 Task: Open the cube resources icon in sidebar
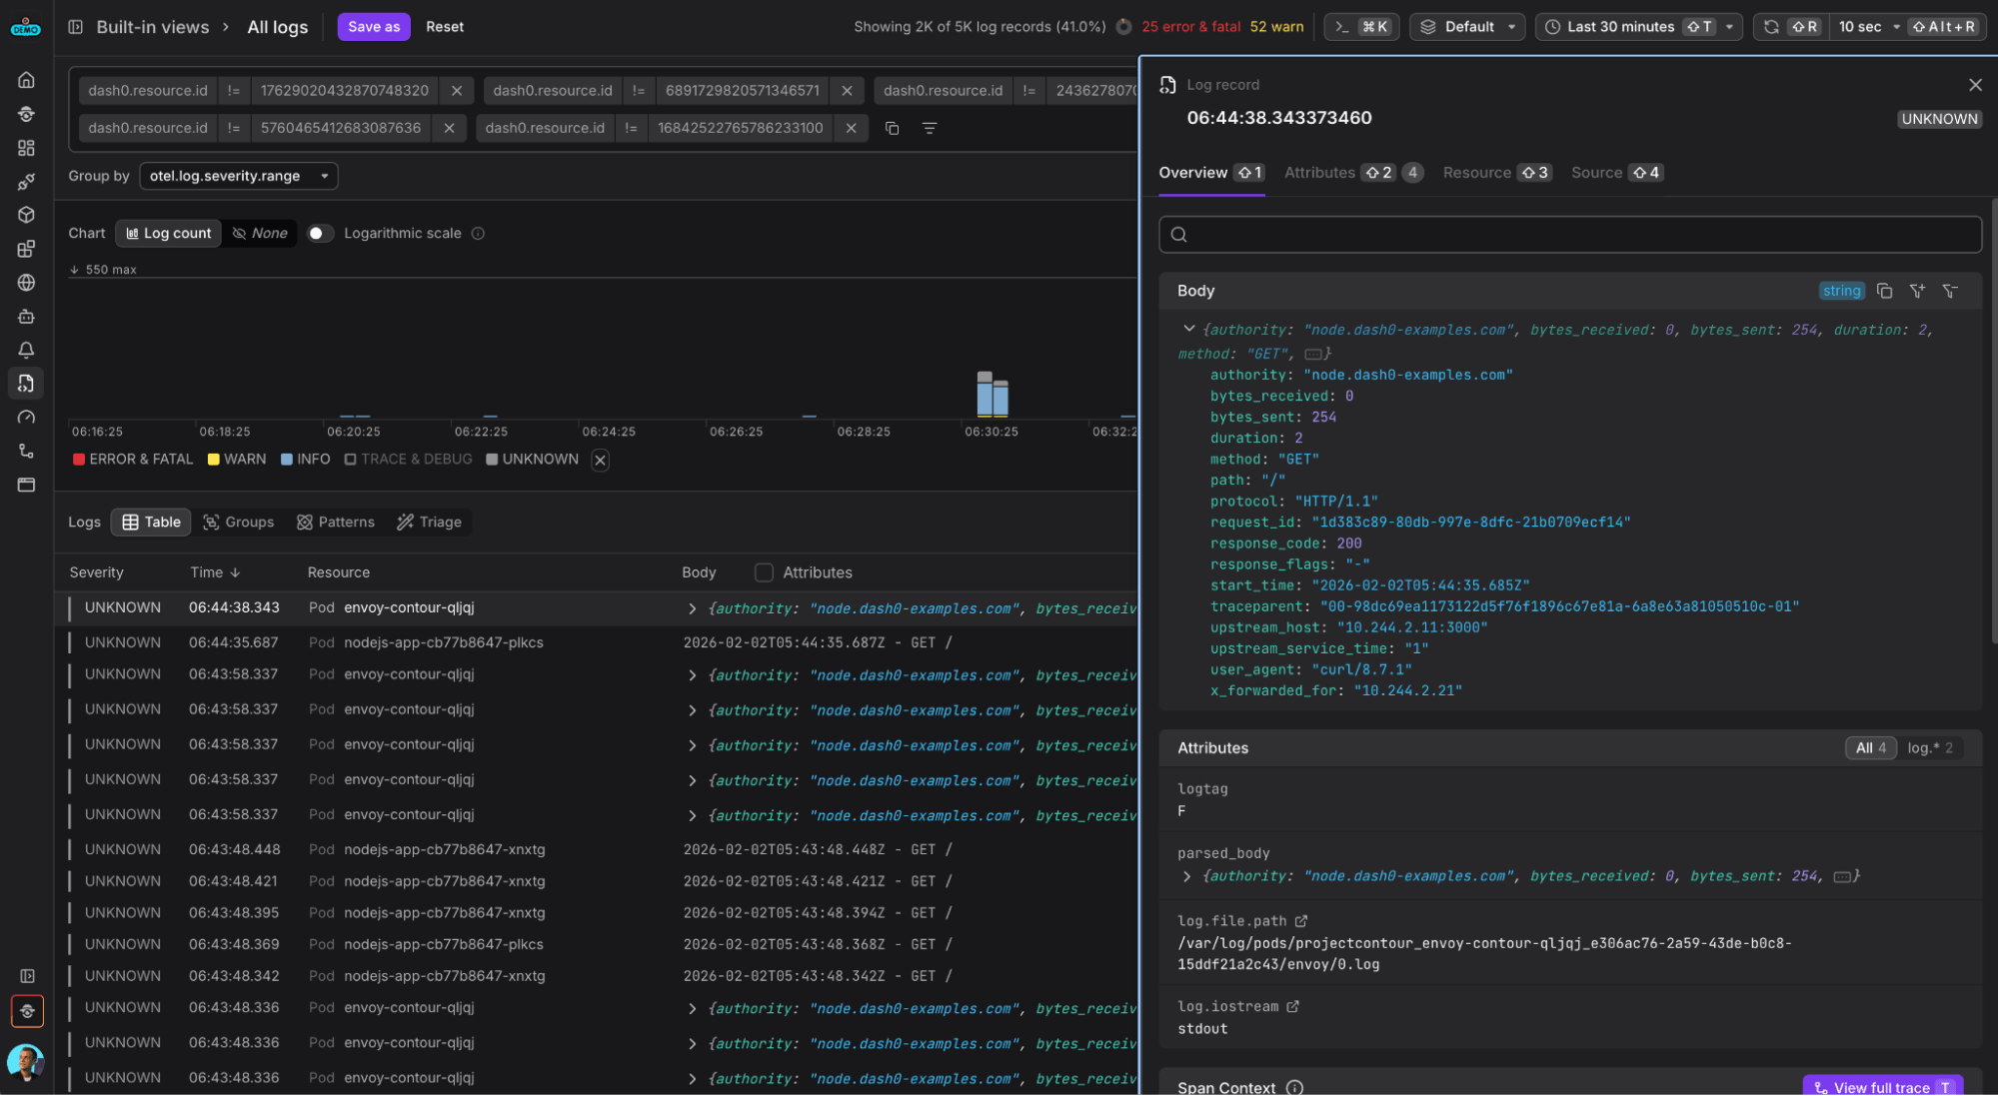[27, 215]
